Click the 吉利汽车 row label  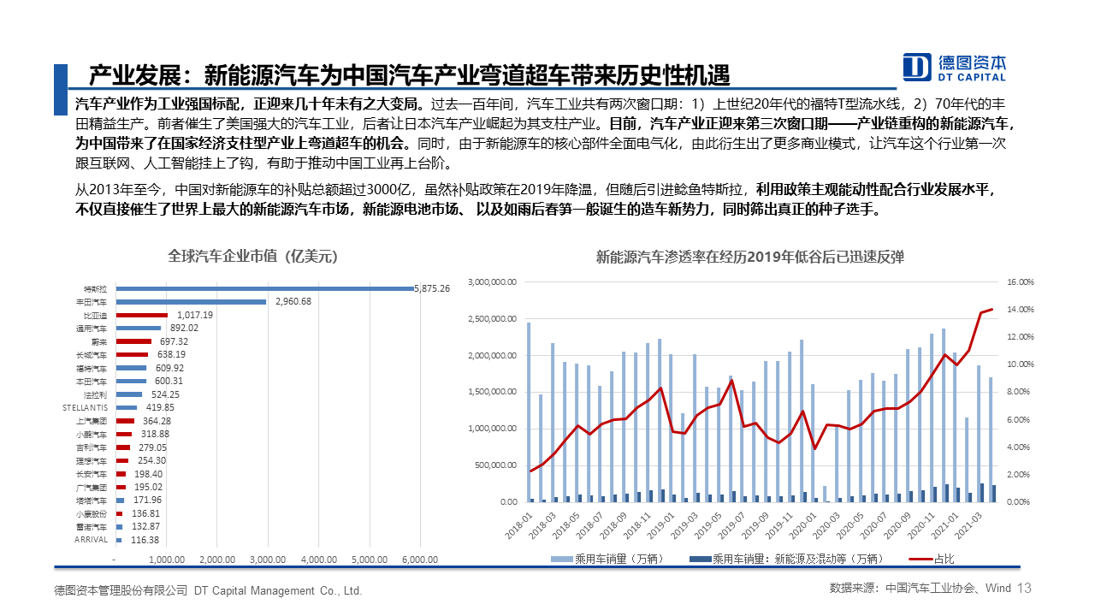click(91, 447)
